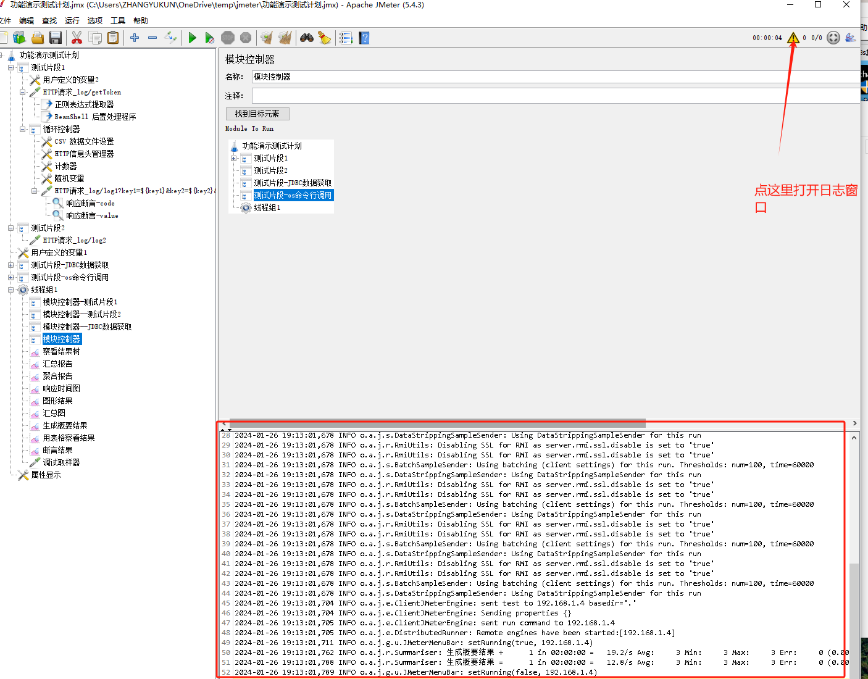Open the 工具 menu
Screen dimensions: 868x679
point(118,21)
